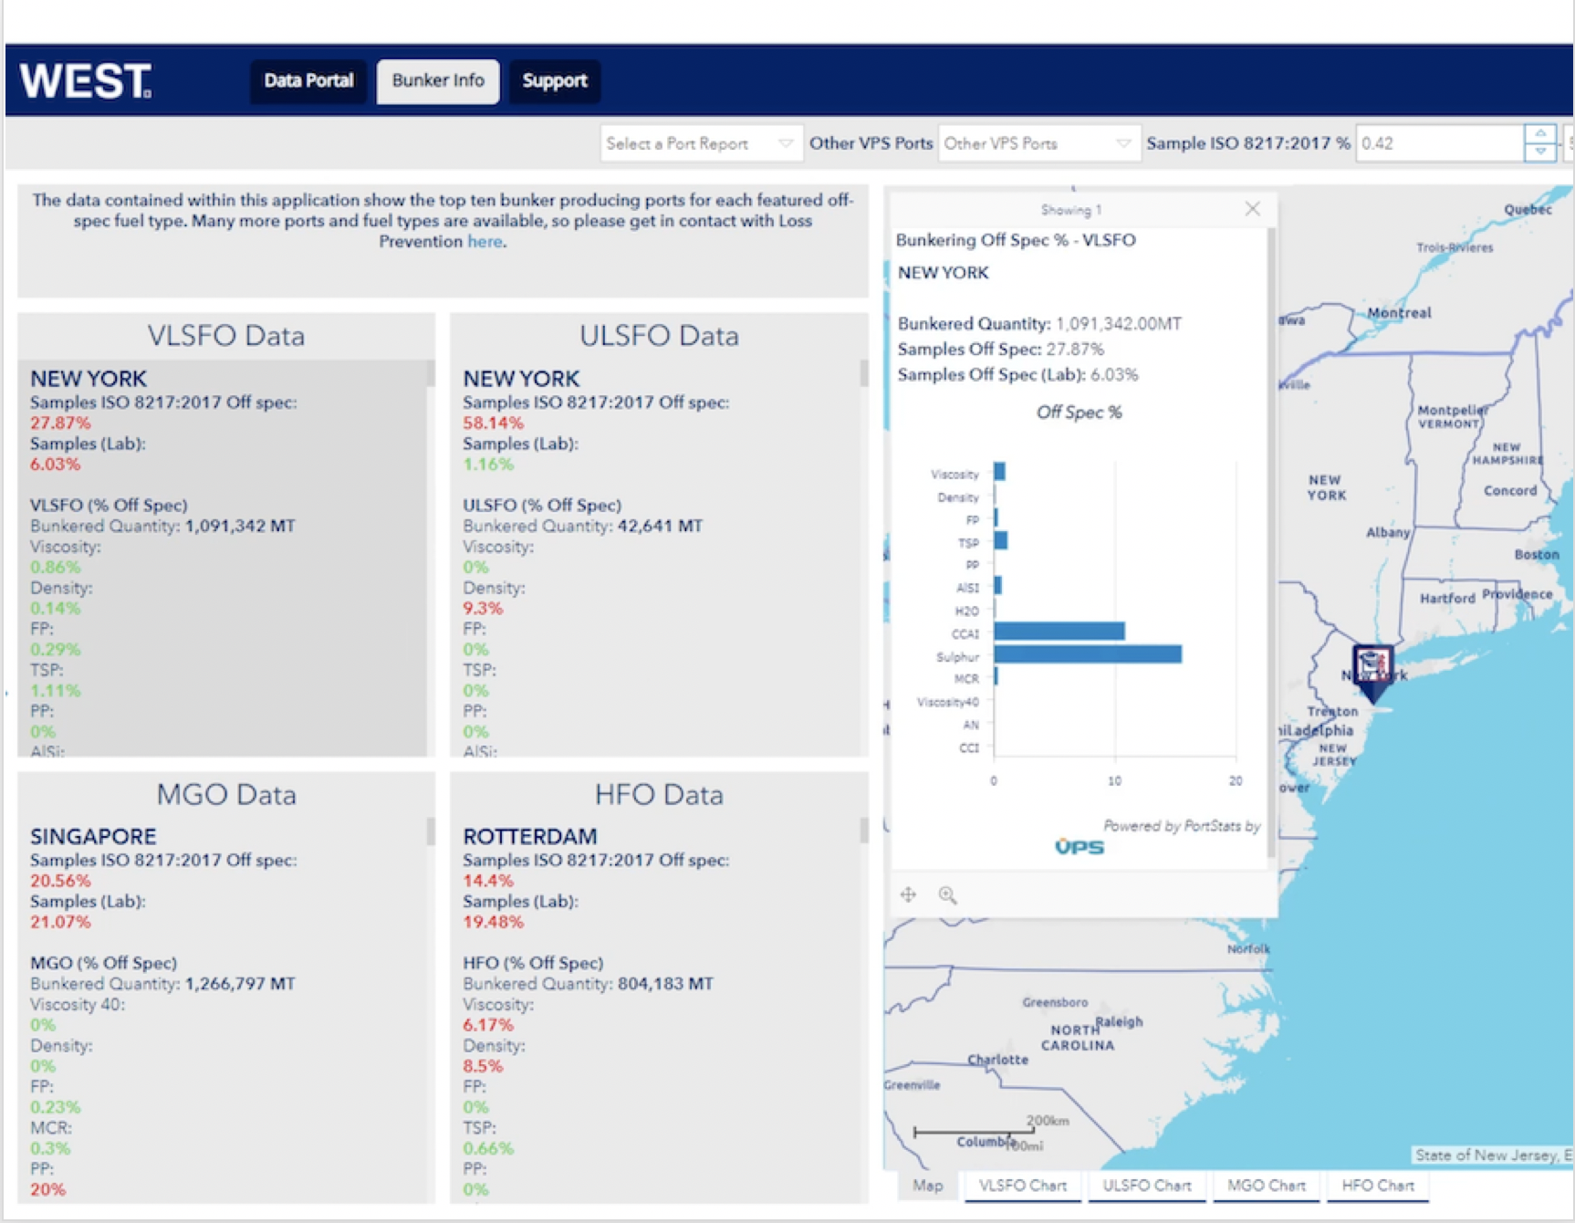Click Powered by PortStats text
Image resolution: width=1575 pixels, height=1223 pixels.
[x=1182, y=826]
